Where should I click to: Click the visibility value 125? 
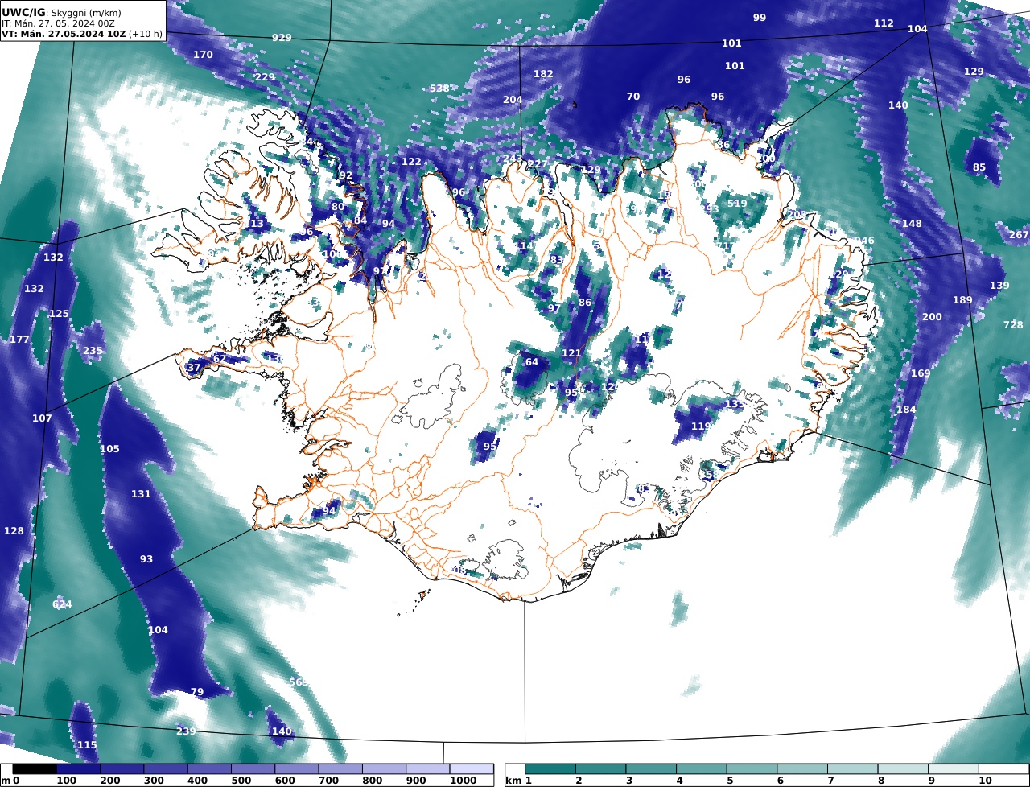click(59, 314)
